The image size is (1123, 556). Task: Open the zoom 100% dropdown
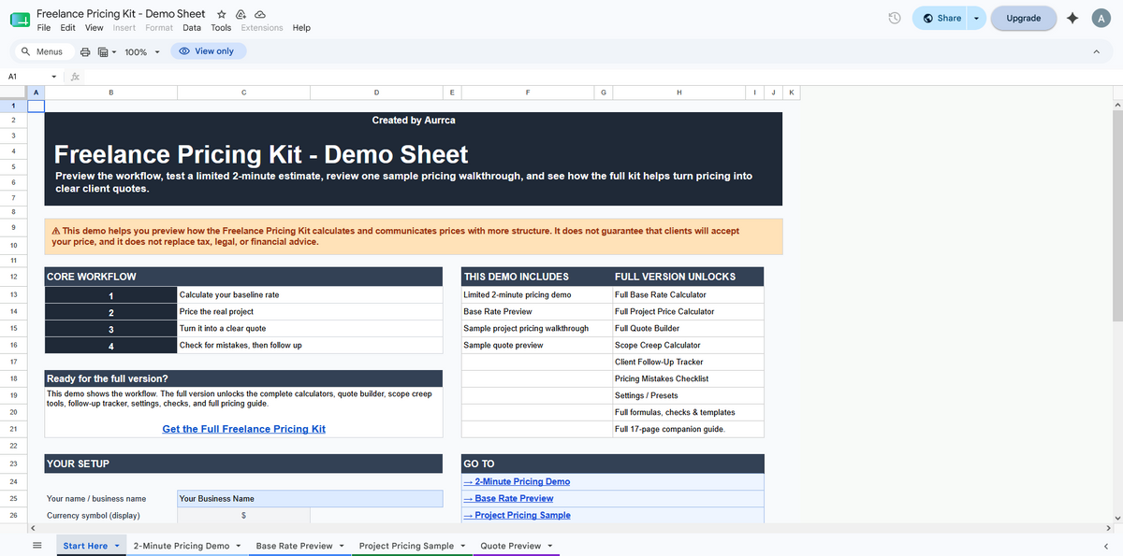tap(142, 51)
